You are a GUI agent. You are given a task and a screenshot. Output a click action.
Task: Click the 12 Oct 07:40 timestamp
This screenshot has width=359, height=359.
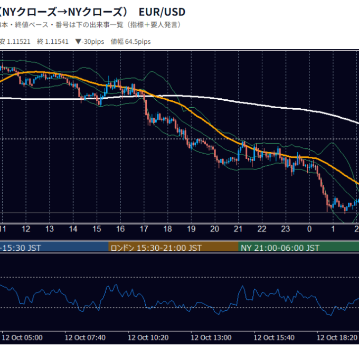[x=85, y=337]
